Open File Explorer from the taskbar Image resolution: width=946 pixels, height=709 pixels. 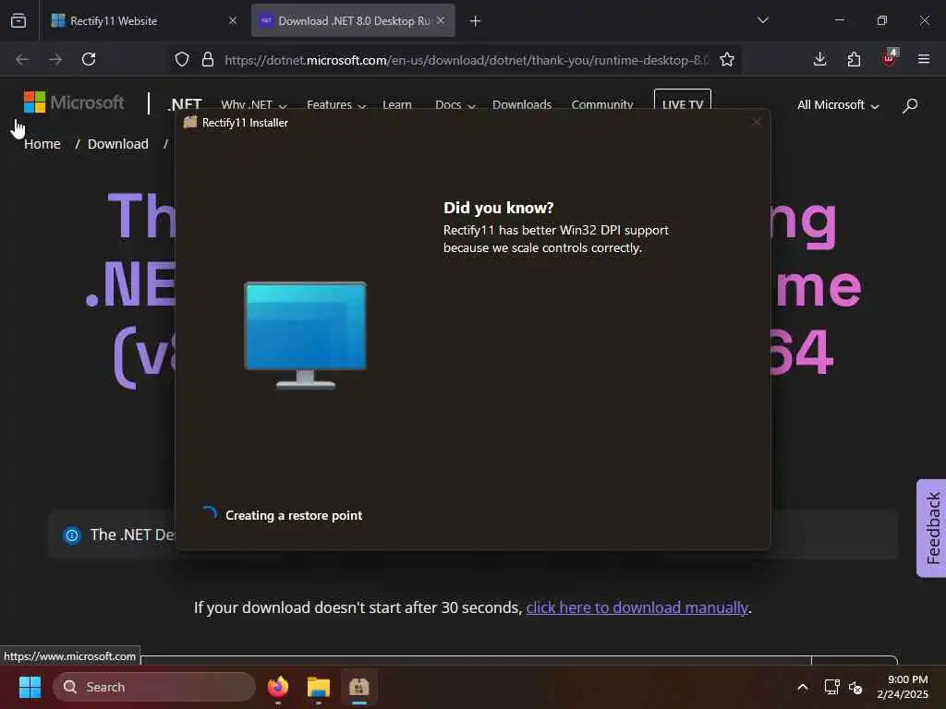click(319, 687)
